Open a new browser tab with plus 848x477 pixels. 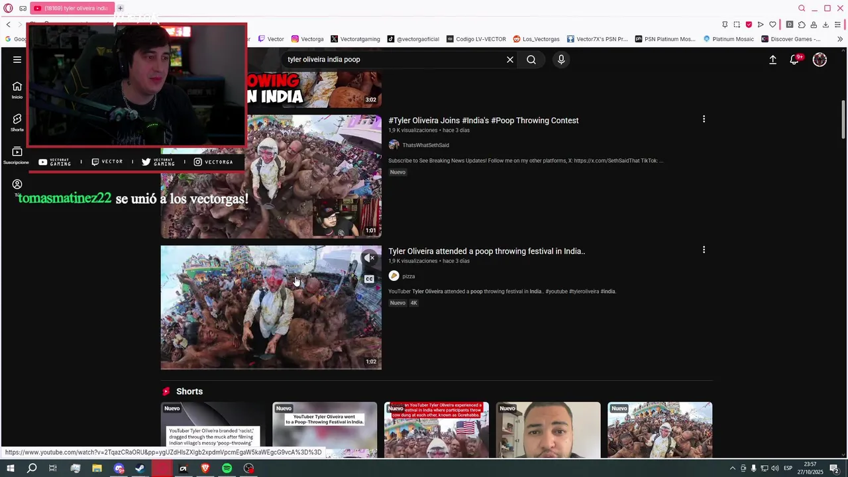[120, 8]
